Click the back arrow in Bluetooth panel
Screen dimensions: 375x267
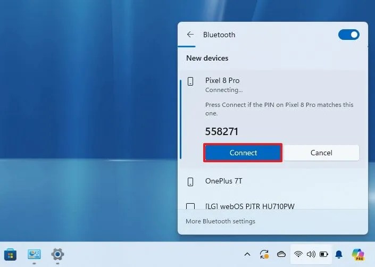(x=190, y=35)
